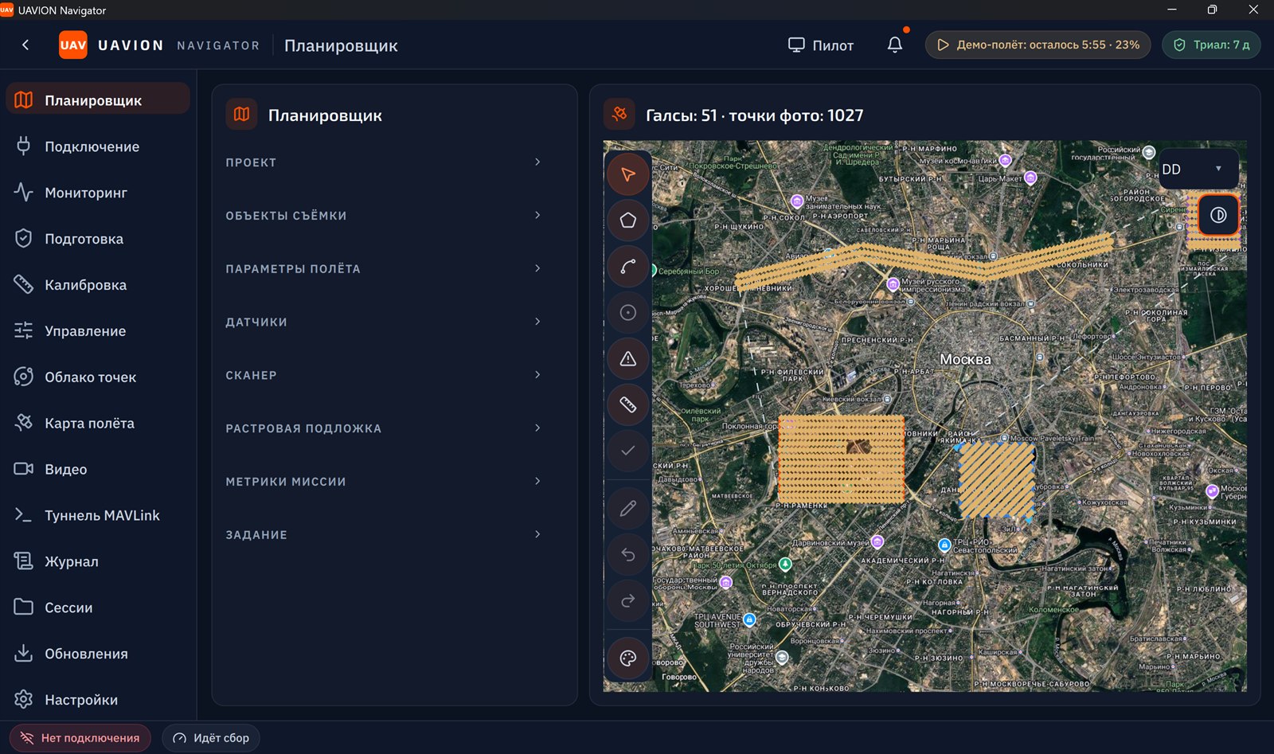Image resolution: width=1274 pixels, height=754 pixels.
Task: Expand the ОБЪЕКТЫ СЪЁМКИ section
Action: tap(384, 216)
